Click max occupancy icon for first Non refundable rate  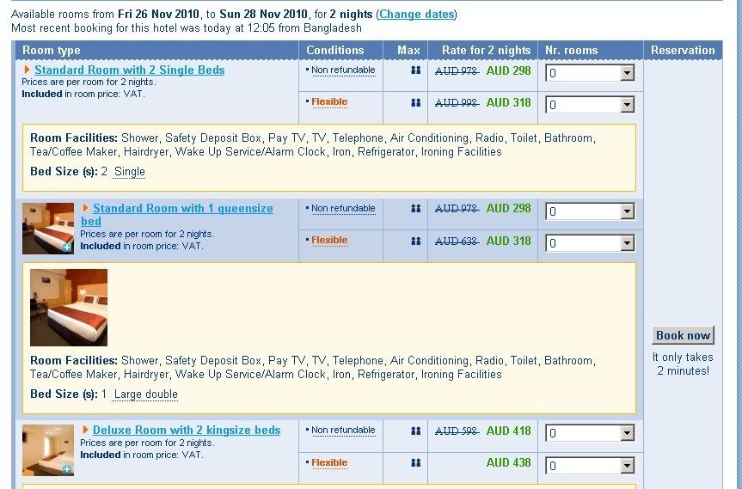pos(416,70)
